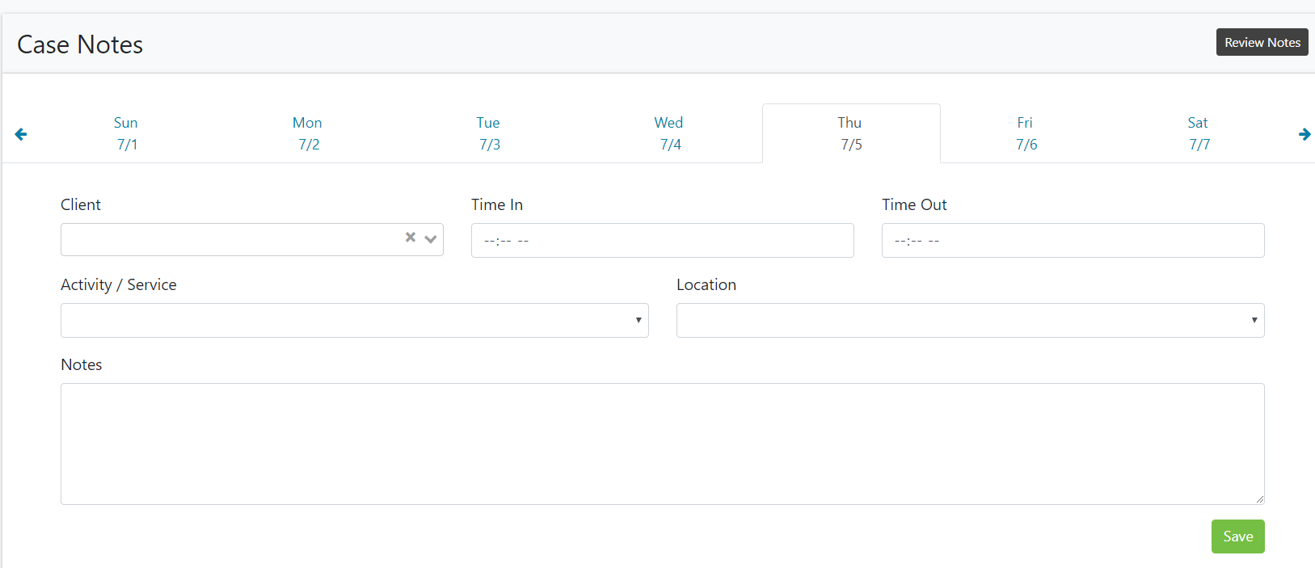Select the active Thu 7/5 tab
The image size is (1315, 568).
coord(850,133)
